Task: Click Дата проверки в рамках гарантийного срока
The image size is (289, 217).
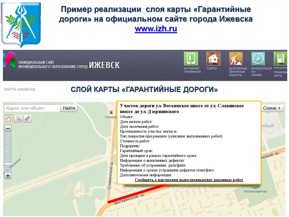Action: click(x=158, y=156)
